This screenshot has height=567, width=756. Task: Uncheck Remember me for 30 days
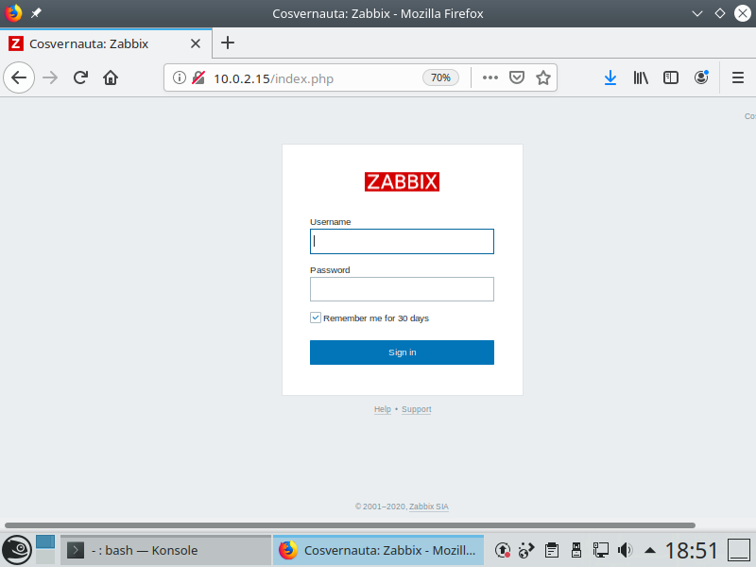tap(316, 318)
